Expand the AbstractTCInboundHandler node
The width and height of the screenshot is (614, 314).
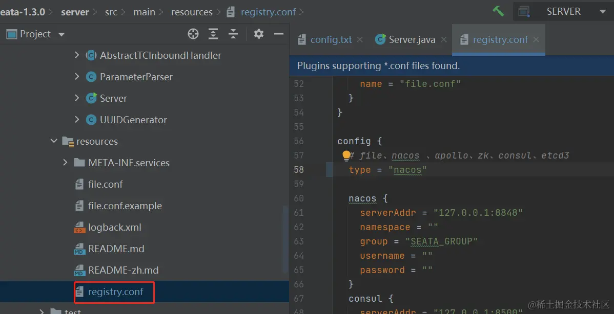[x=77, y=55]
